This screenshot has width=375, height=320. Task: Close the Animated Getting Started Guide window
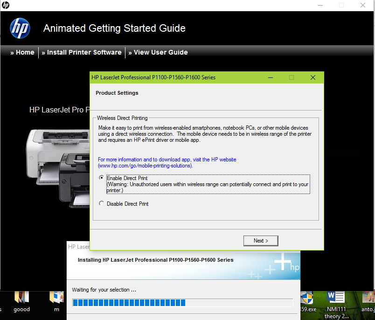[363, 5]
